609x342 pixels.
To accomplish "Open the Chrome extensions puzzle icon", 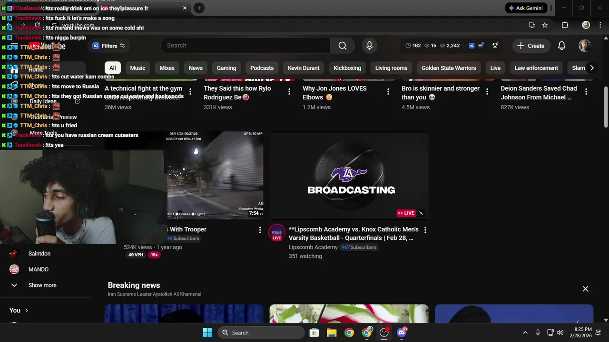I will pyautogui.click(x=565, y=25).
